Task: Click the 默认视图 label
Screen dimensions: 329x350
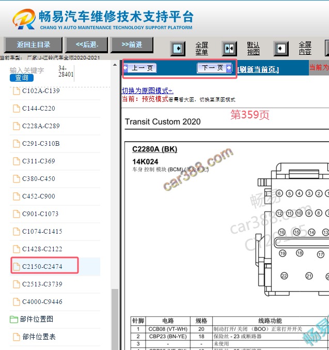Action: 254,49
